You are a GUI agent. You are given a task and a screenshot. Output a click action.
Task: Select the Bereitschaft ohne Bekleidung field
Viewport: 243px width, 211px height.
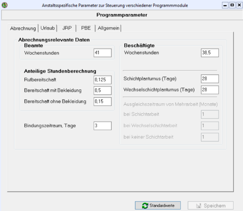[102, 102]
